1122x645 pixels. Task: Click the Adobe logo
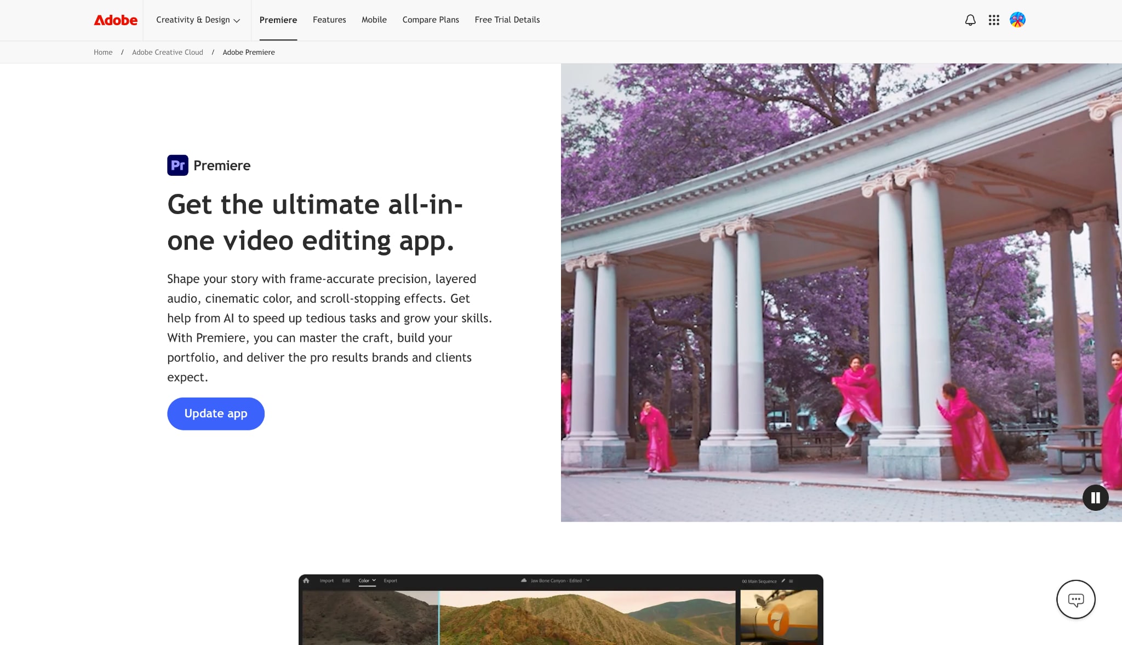coord(116,20)
